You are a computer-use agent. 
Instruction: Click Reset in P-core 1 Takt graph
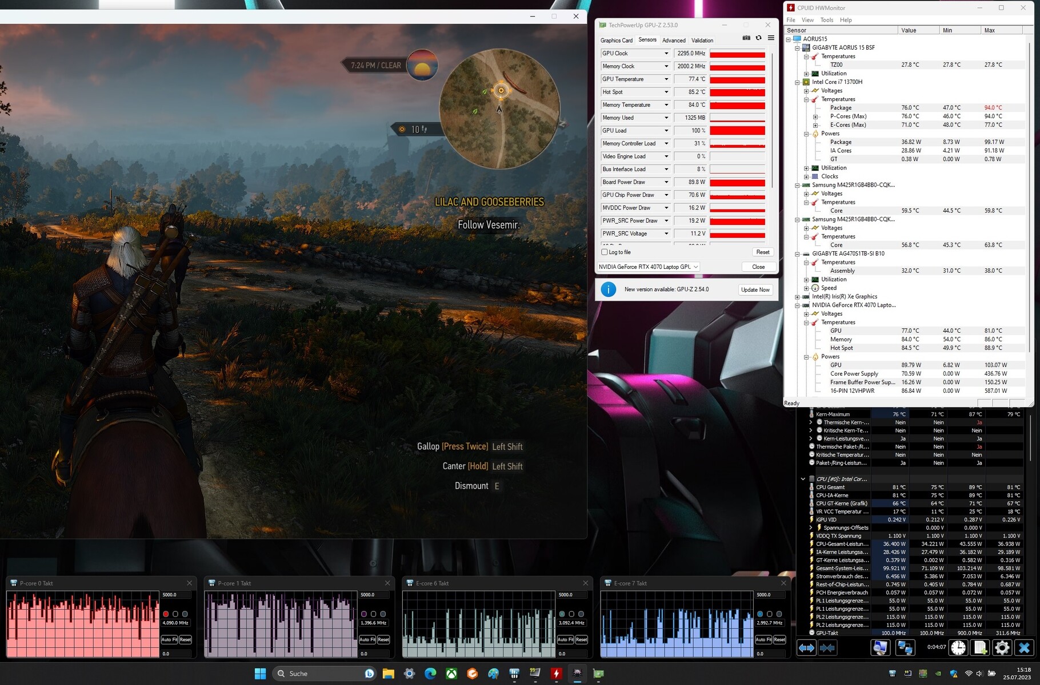[383, 639]
